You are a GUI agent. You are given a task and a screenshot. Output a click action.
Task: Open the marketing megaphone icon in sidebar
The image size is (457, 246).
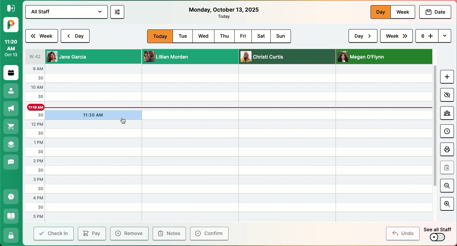(11, 109)
